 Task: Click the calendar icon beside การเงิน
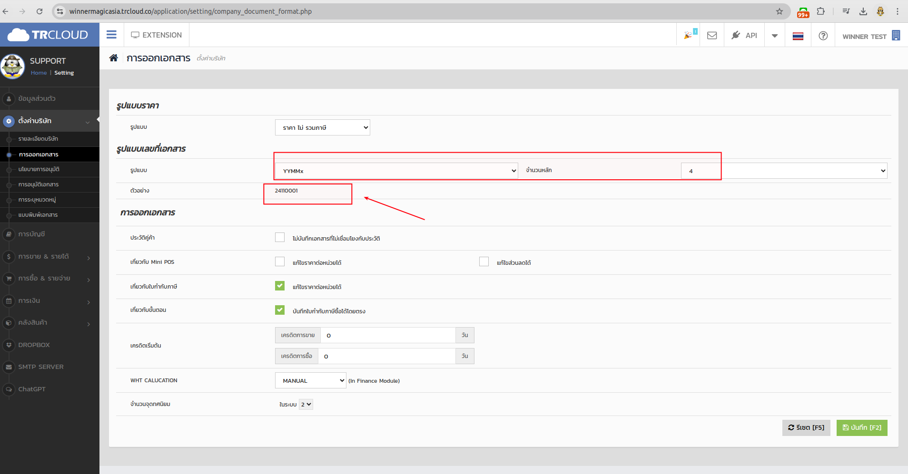(9, 301)
